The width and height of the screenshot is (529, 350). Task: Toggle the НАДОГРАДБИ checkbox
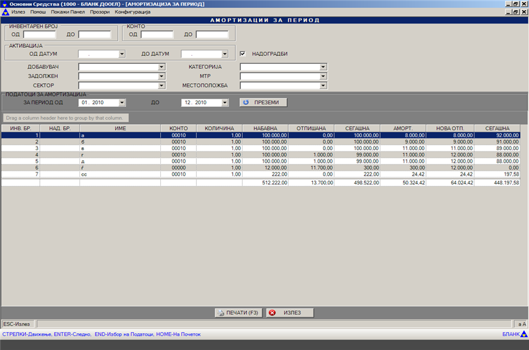pyautogui.click(x=243, y=54)
